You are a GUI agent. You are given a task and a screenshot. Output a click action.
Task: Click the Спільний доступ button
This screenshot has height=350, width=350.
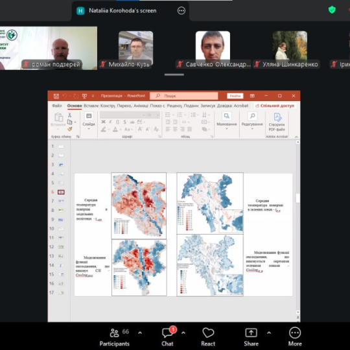pyautogui.click(x=275, y=106)
